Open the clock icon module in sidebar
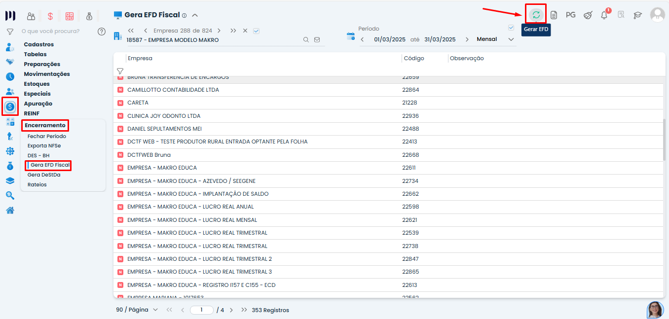This screenshot has height=319, width=669. [x=10, y=76]
